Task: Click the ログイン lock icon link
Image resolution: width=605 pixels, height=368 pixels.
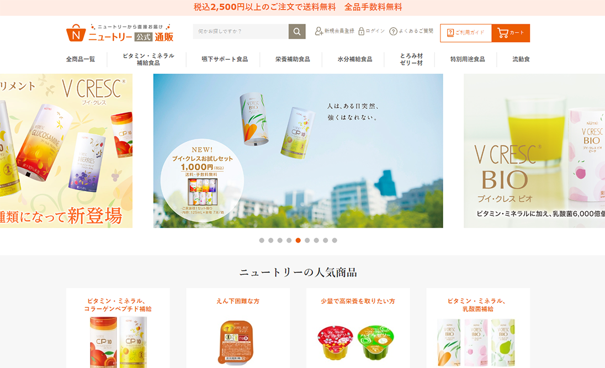Action: (372, 31)
